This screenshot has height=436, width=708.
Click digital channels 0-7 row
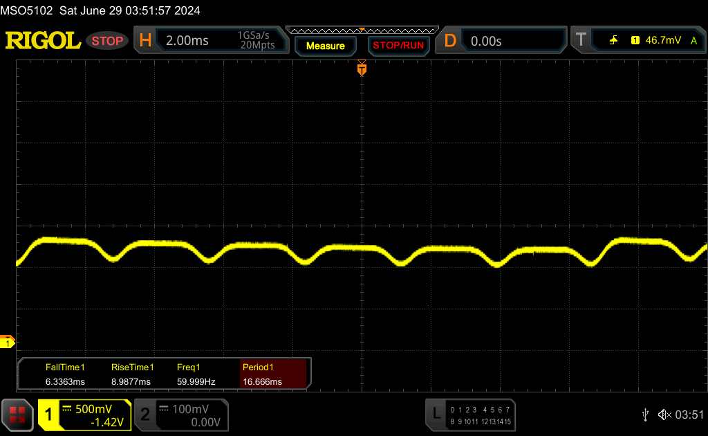coord(480,410)
